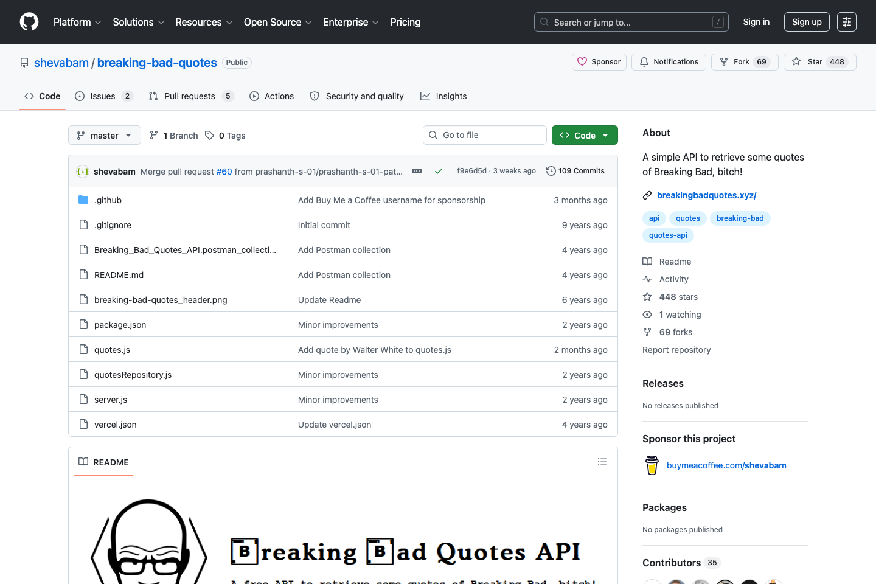Image resolution: width=876 pixels, height=584 pixels.
Task: Open the Pricing menu item
Action: (x=405, y=22)
